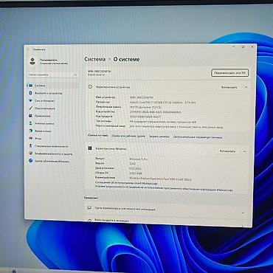273x273 pixels.
Task: Click the user account avatar in the sidebar
Action: [x=32, y=61]
